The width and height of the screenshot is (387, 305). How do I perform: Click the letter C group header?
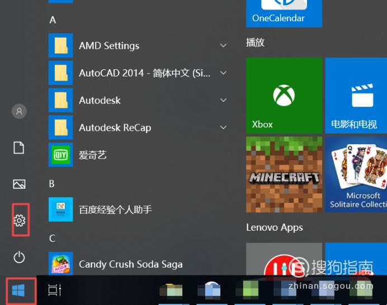point(52,238)
